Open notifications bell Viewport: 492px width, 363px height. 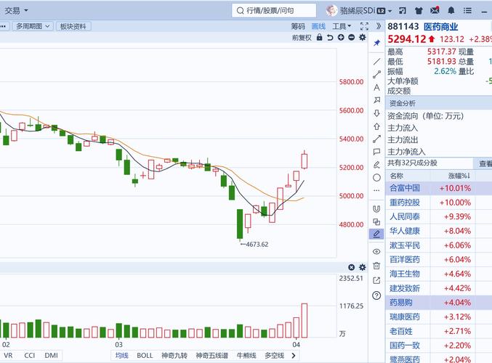pos(451,11)
